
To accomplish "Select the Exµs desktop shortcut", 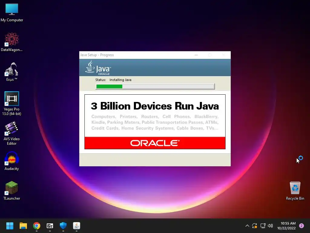I will [12, 72].
